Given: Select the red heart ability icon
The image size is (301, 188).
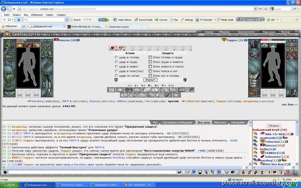Looking at the screenshot, I should tap(113, 48).
